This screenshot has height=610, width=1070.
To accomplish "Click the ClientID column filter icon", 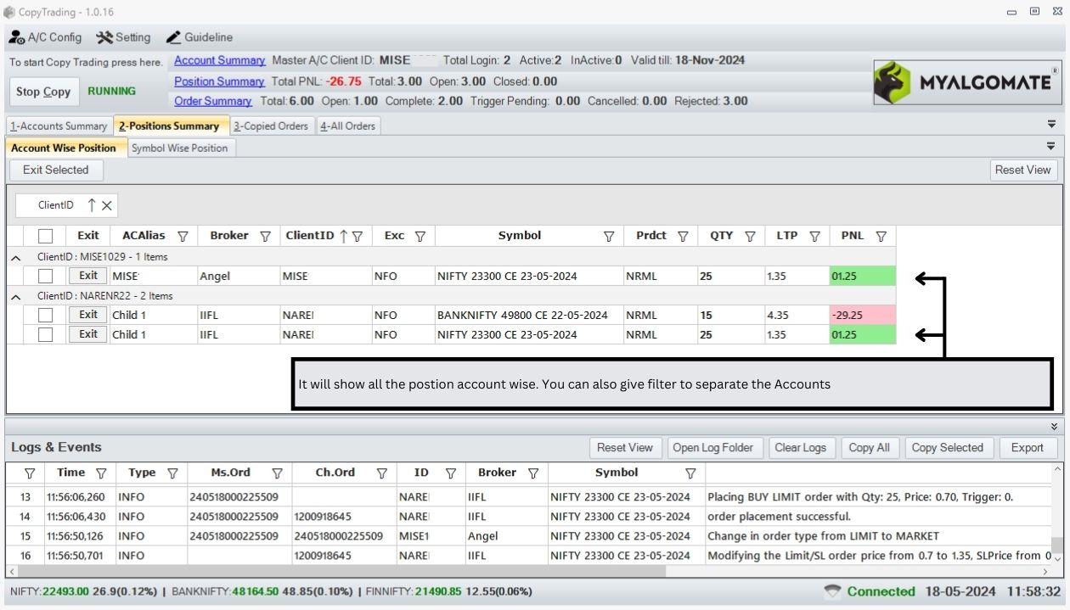I will pyautogui.click(x=358, y=236).
